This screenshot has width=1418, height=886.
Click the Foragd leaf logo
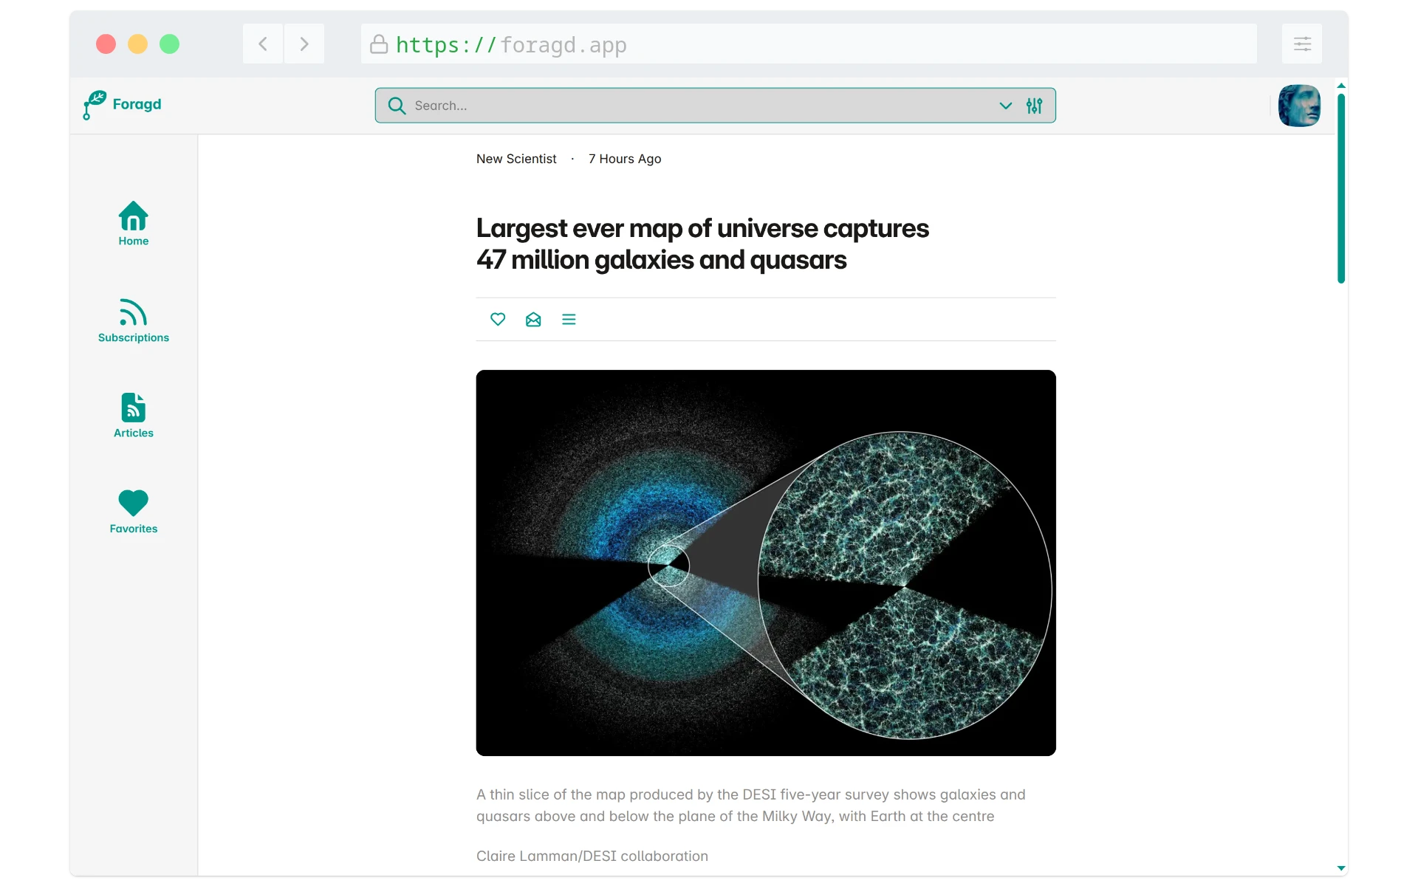tap(95, 105)
